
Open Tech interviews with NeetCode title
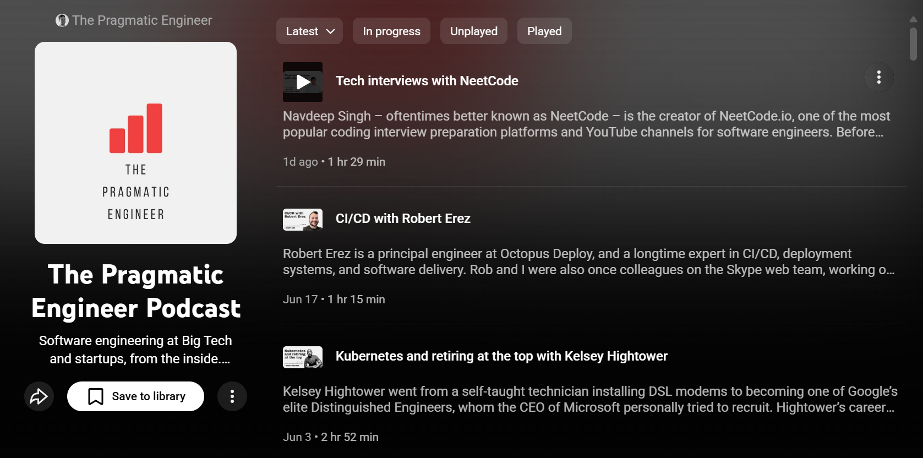pos(427,81)
